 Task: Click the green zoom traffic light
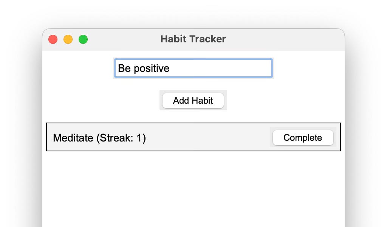pyautogui.click(x=83, y=39)
